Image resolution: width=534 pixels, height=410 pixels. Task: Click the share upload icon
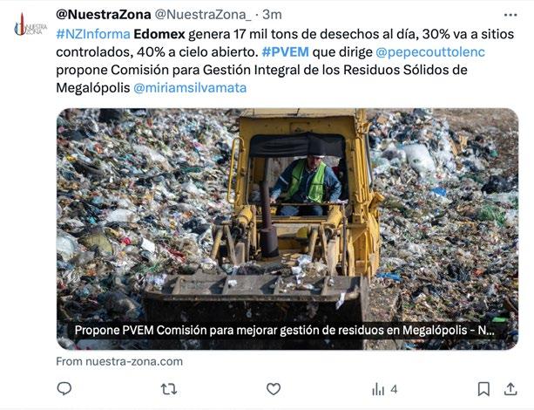coord(510,389)
